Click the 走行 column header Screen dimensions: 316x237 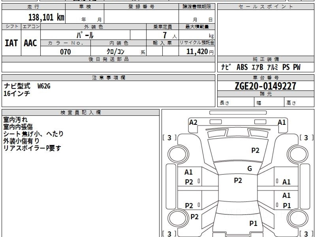tap(33, 7)
